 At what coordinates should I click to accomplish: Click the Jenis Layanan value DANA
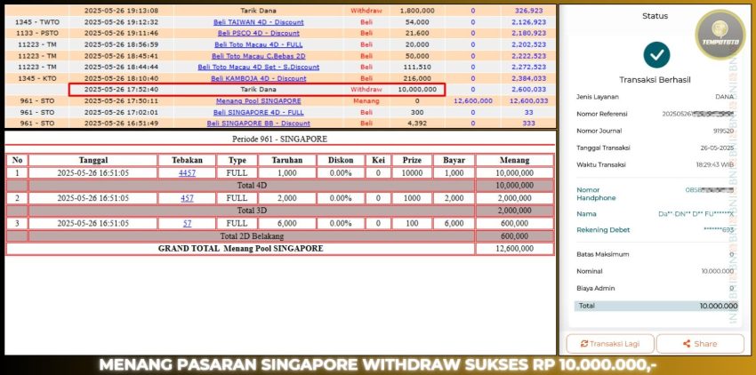point(725,97)
